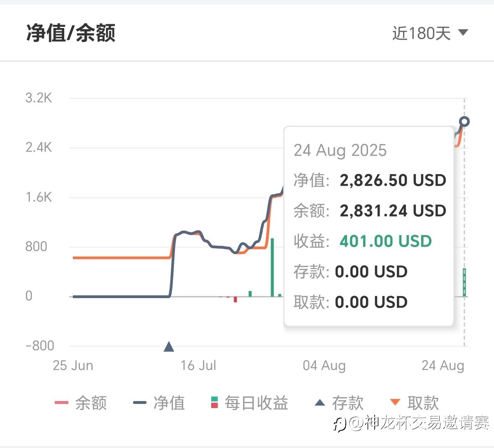This screenshot has height=448, width=494.
Task: Click the 净值/余额 section title
Action: (71, 33)
